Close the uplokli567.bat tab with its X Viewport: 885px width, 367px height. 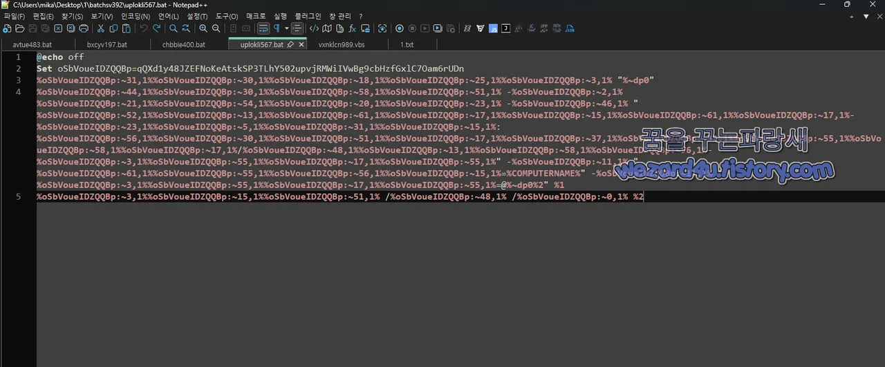pos(301,44)
